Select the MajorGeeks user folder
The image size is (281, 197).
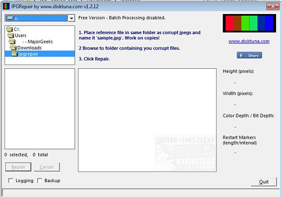click(39, 42)
